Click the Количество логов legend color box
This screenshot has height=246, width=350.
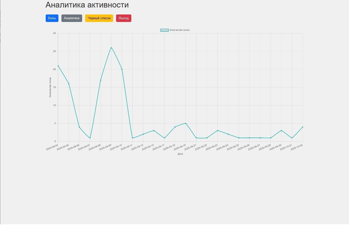(165, 30)
